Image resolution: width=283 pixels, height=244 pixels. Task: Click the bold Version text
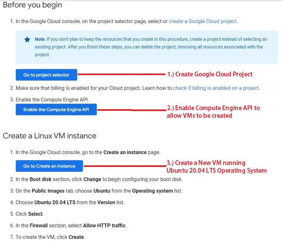click(x=106, y=203)
